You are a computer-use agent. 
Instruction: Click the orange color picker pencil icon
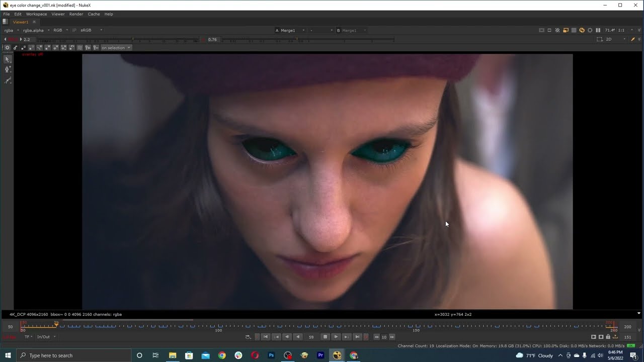(632, 39)
